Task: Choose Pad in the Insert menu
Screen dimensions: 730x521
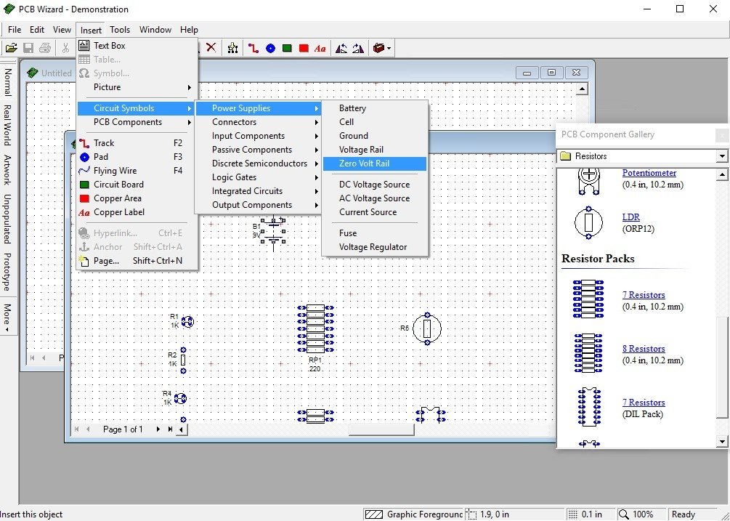Action: pos(137,157)
